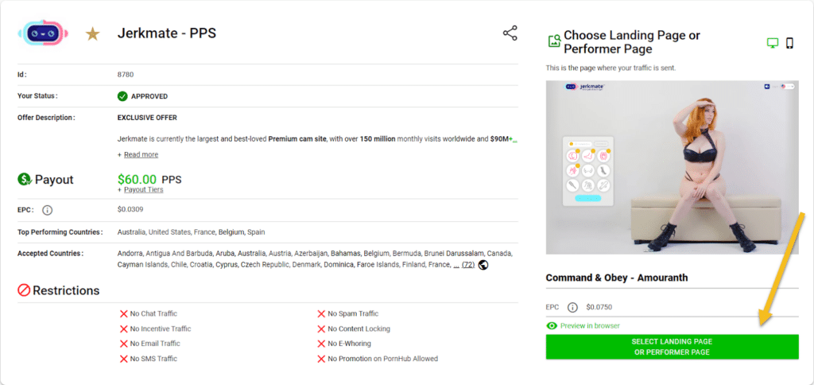
Task: Click the gold star favorite icon
Action: pos(92,34)
